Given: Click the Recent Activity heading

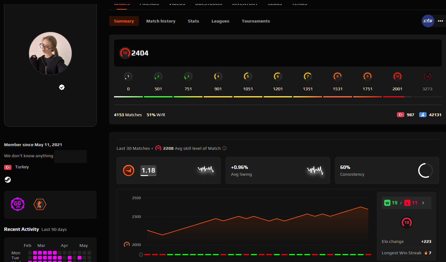Looking at the screenshot, I should click(x=21, y=229).
